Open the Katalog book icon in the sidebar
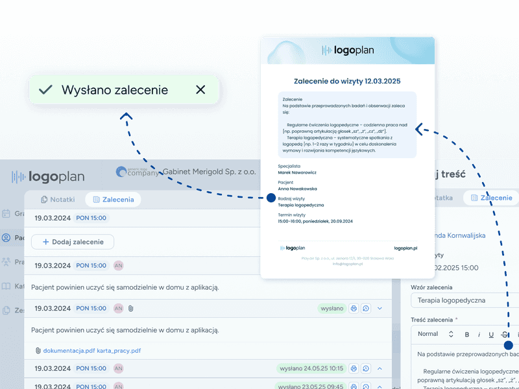Image resolution: width=519 pixels, height=389 pixels. (x=6, y=286)
